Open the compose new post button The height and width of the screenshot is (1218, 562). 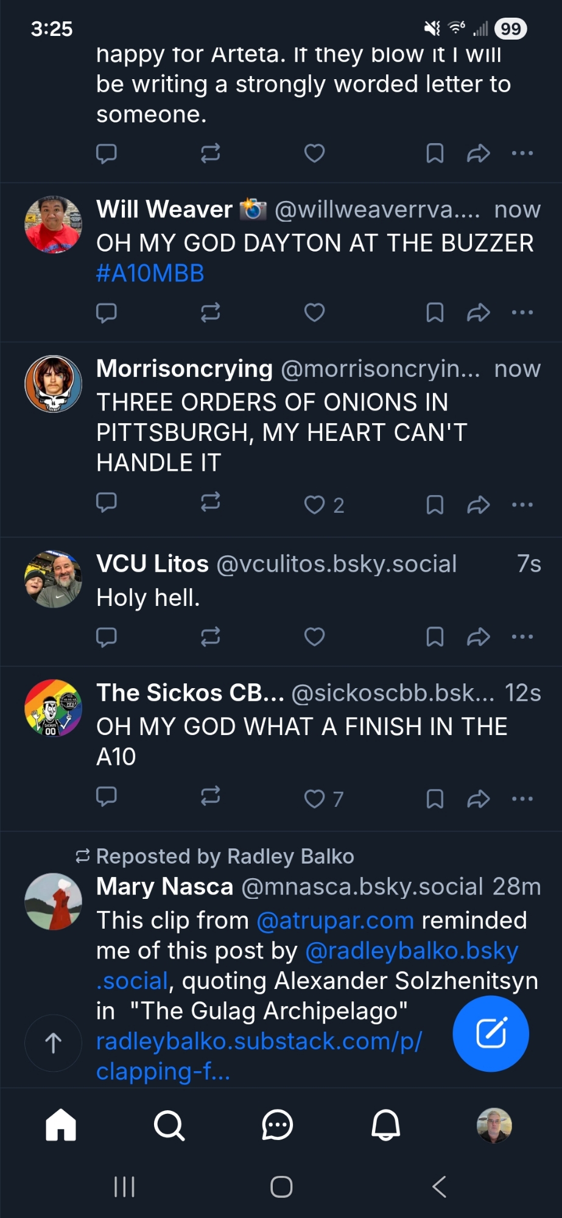(491, 1033)
